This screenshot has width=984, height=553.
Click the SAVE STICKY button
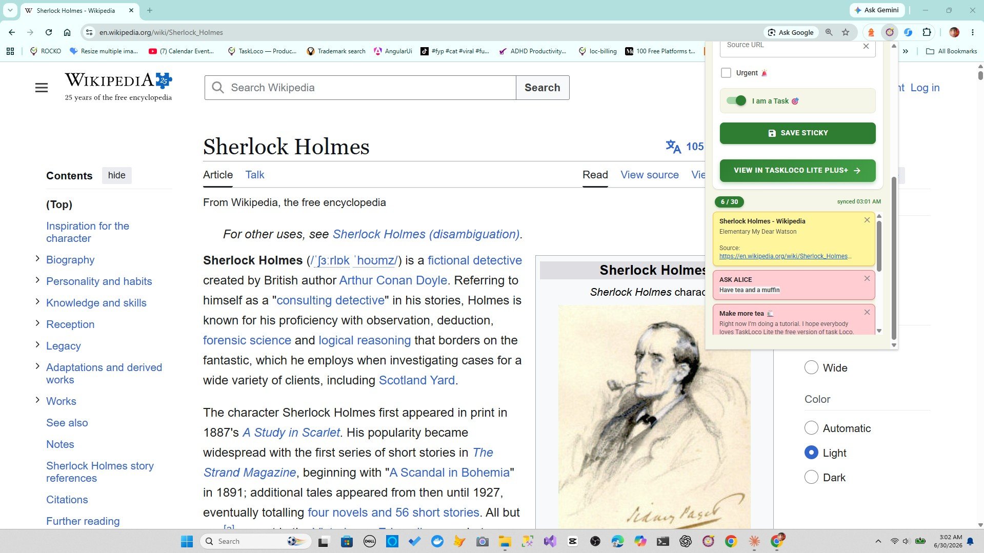797,133
